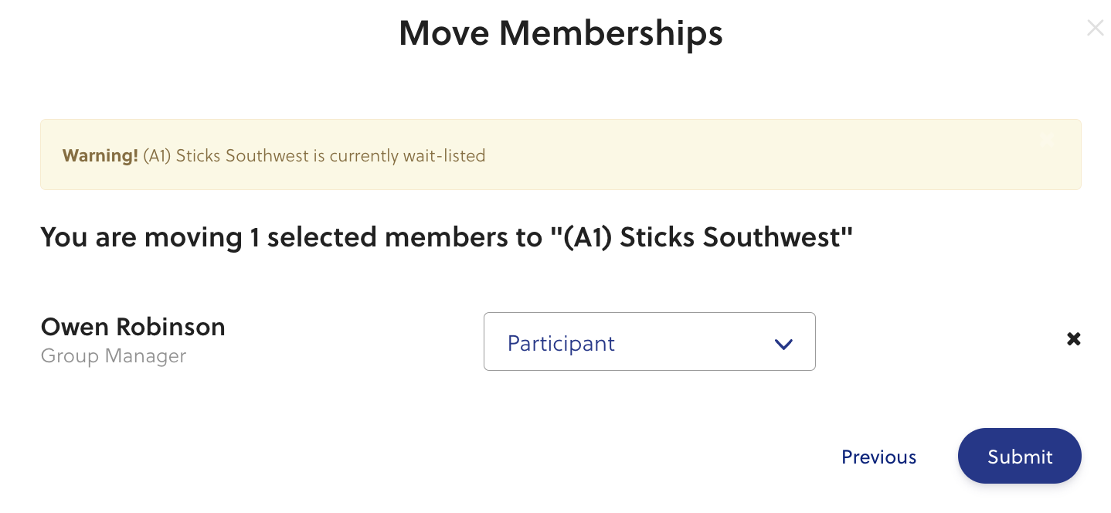Screen dimensions: 1111x513
Task: Click the bold Warning! label
Action: 100,155
